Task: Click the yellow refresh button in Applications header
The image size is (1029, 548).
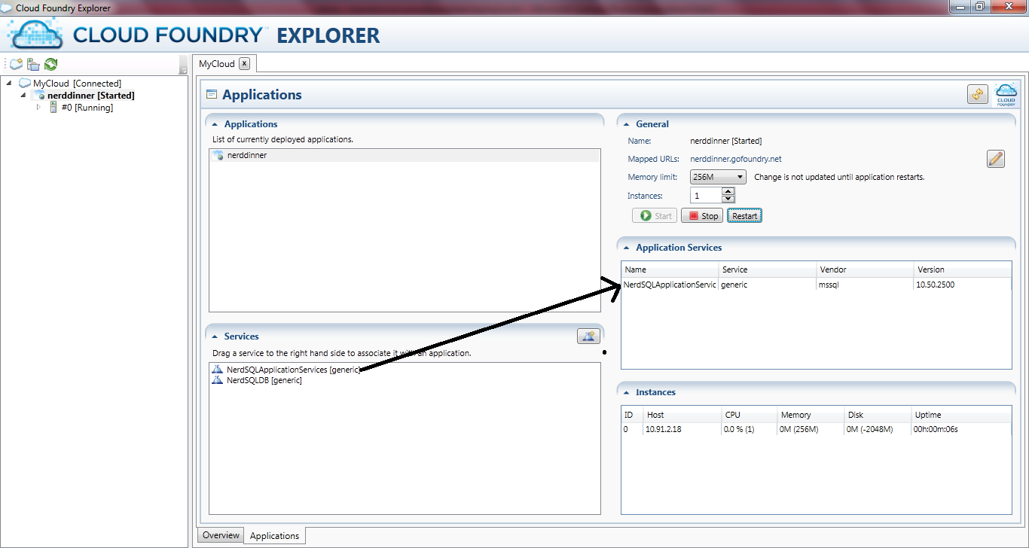Action: click(978, 95)
